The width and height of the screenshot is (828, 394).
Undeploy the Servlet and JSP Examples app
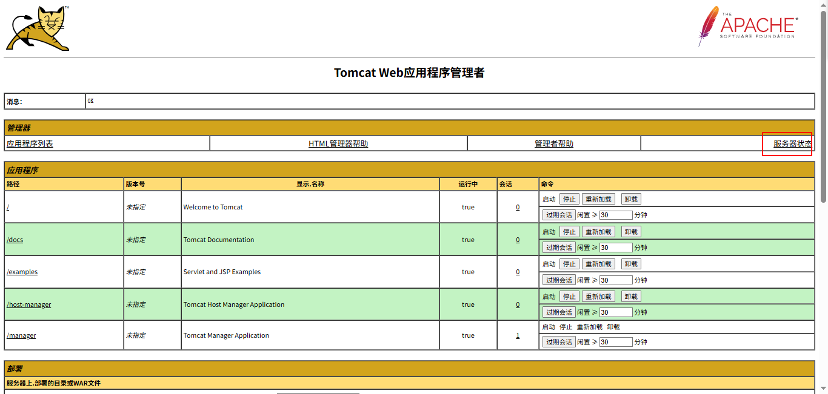[630, 263]
